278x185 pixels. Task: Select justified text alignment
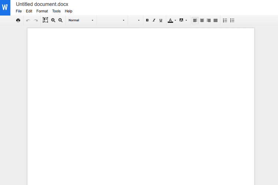tap(215, 20)
